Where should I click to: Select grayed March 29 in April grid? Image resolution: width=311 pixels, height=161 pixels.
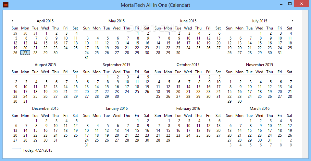coord(15,33)
